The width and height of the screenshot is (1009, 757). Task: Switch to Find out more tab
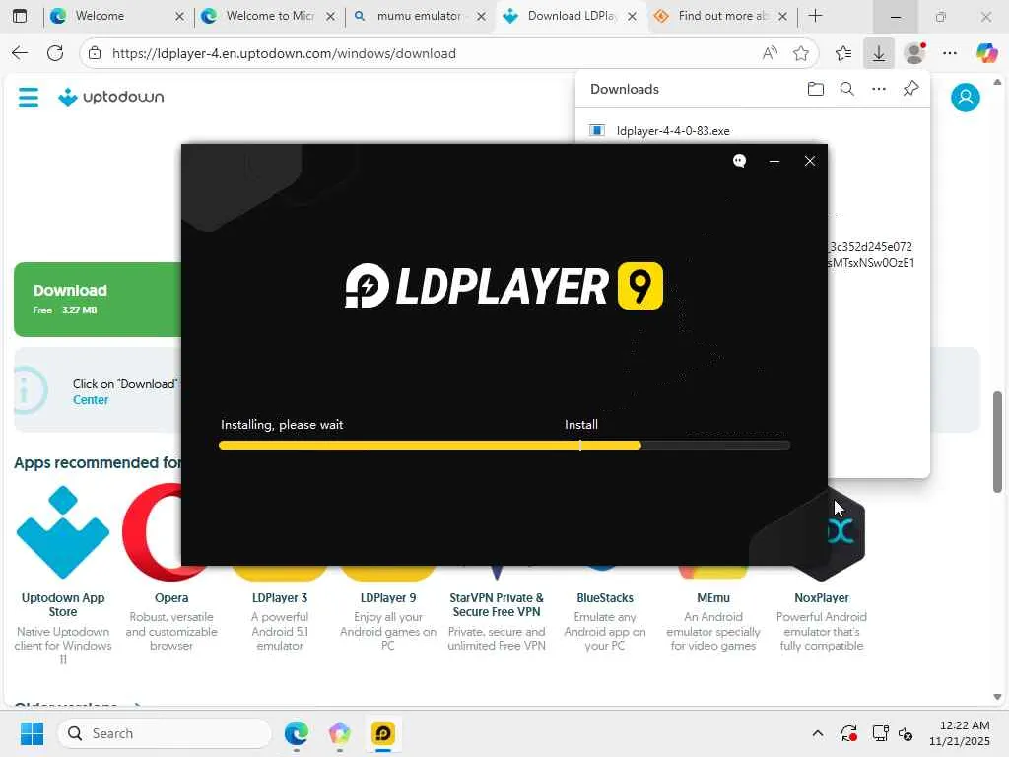722,16
